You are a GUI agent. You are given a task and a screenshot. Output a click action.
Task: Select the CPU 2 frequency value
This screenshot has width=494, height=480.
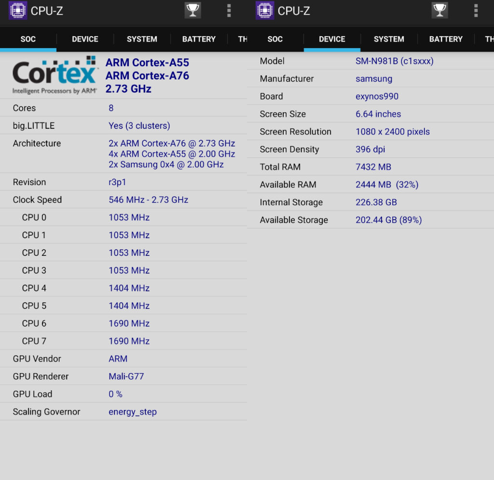coord(129,253)
